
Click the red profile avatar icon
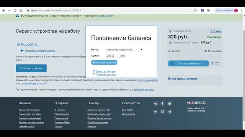(236, 10)
